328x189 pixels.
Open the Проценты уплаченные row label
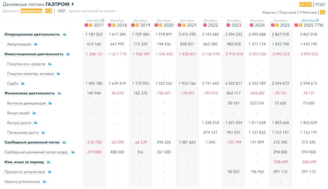tap(25, 172)
